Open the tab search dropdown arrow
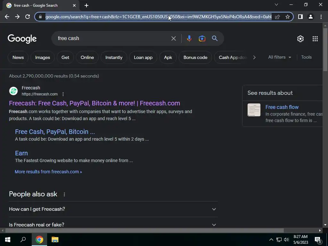328x246 pixels. [276, 4]
